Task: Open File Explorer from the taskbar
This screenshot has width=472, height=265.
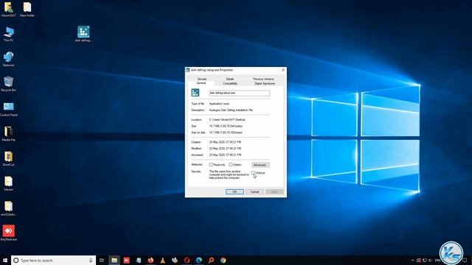Action: [x=114, y=260]
